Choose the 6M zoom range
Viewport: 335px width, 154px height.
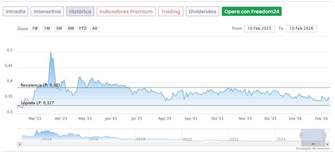coord(71,28)
